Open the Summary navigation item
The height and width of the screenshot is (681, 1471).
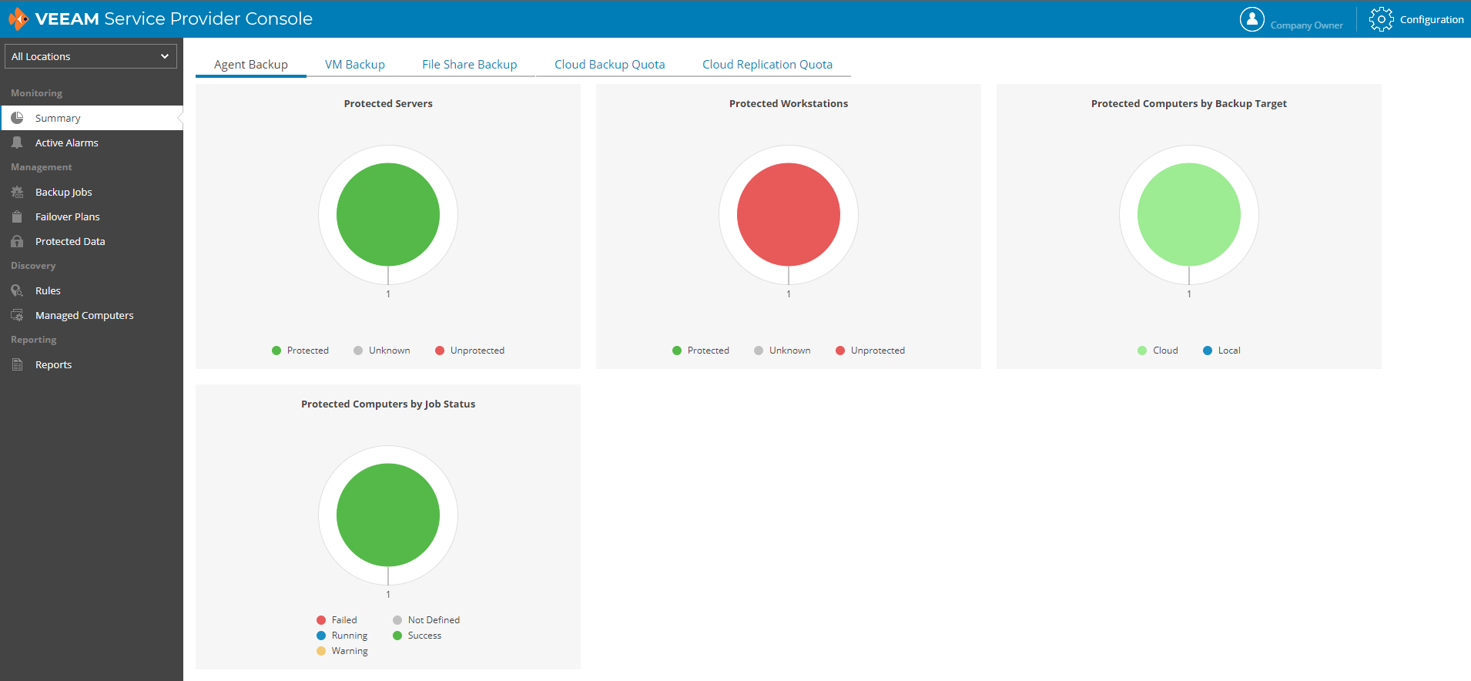point(92,118)
